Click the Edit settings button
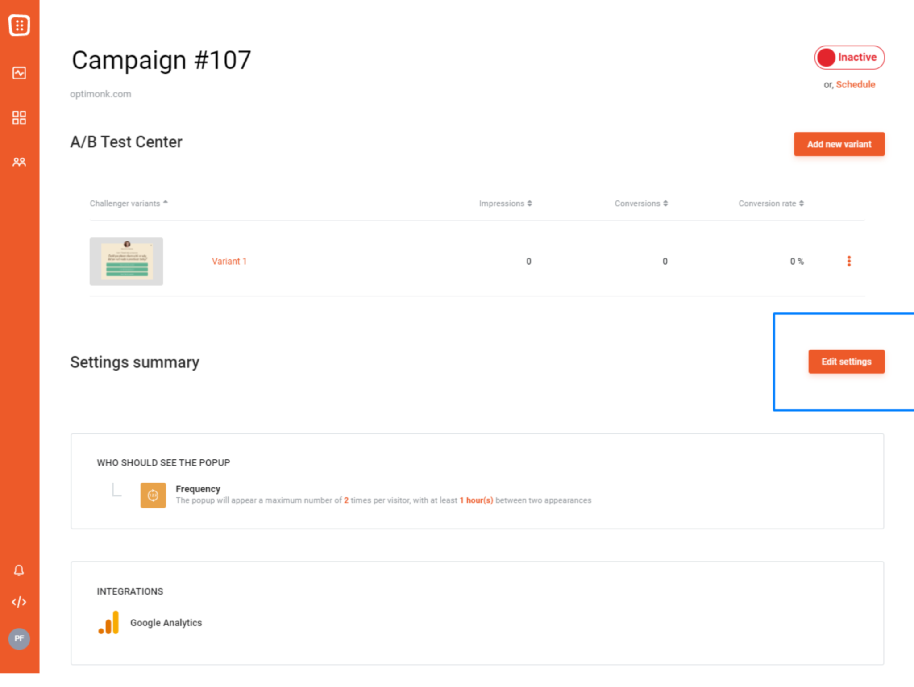914x687 pixels. coord(846,362)
